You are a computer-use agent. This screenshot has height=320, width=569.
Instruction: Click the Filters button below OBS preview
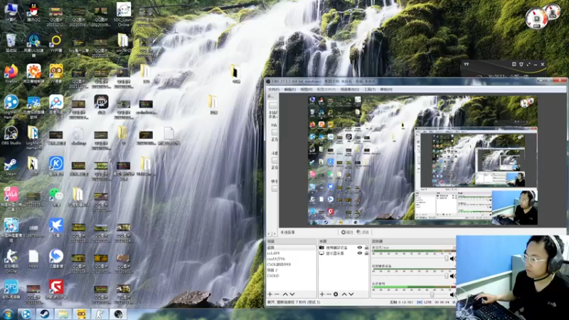click(363, 233)
